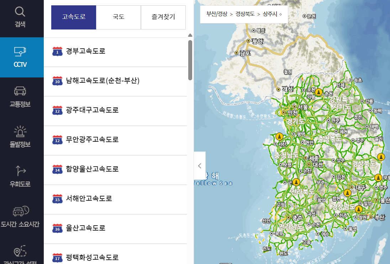Click the 인천 city label on map
390x264 pixels.
[x=292, y=113]
